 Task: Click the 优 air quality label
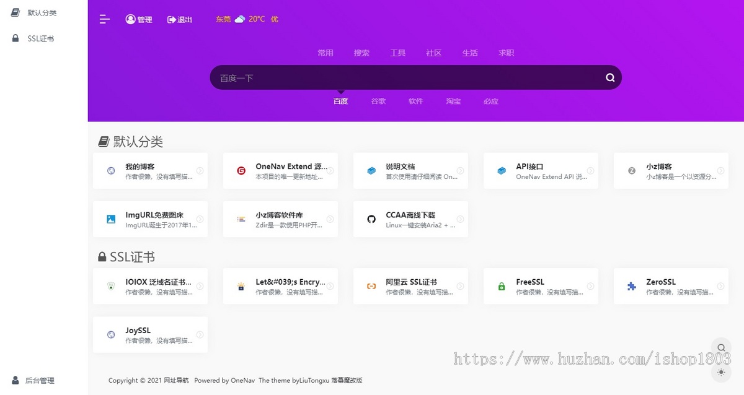pos(275,19)
